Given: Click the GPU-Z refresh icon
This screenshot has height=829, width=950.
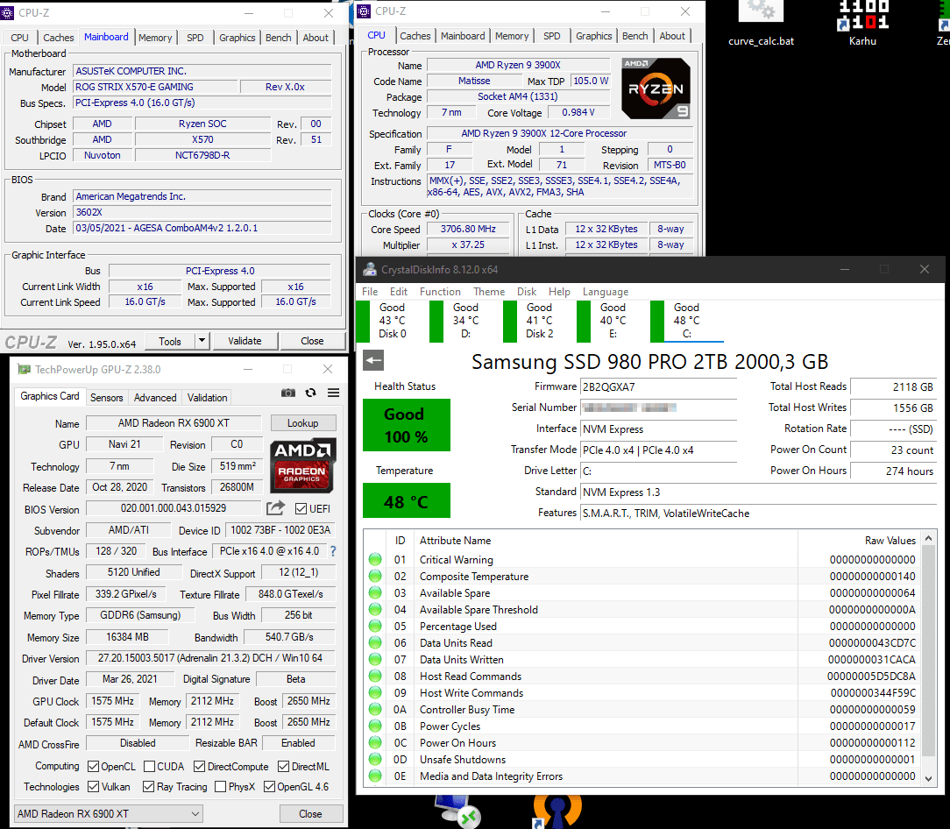Looking at the screenshot, I should (x=311, y=393).
